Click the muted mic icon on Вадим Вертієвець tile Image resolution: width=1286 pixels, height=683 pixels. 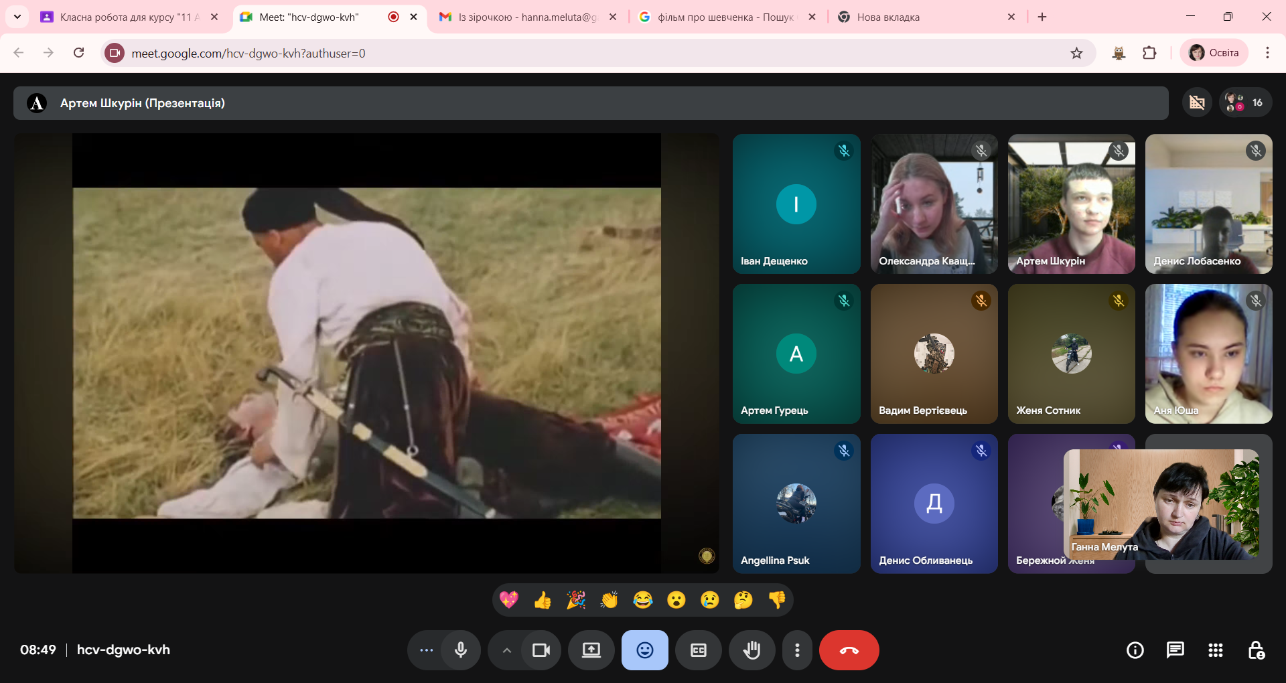tap(981, 301)
